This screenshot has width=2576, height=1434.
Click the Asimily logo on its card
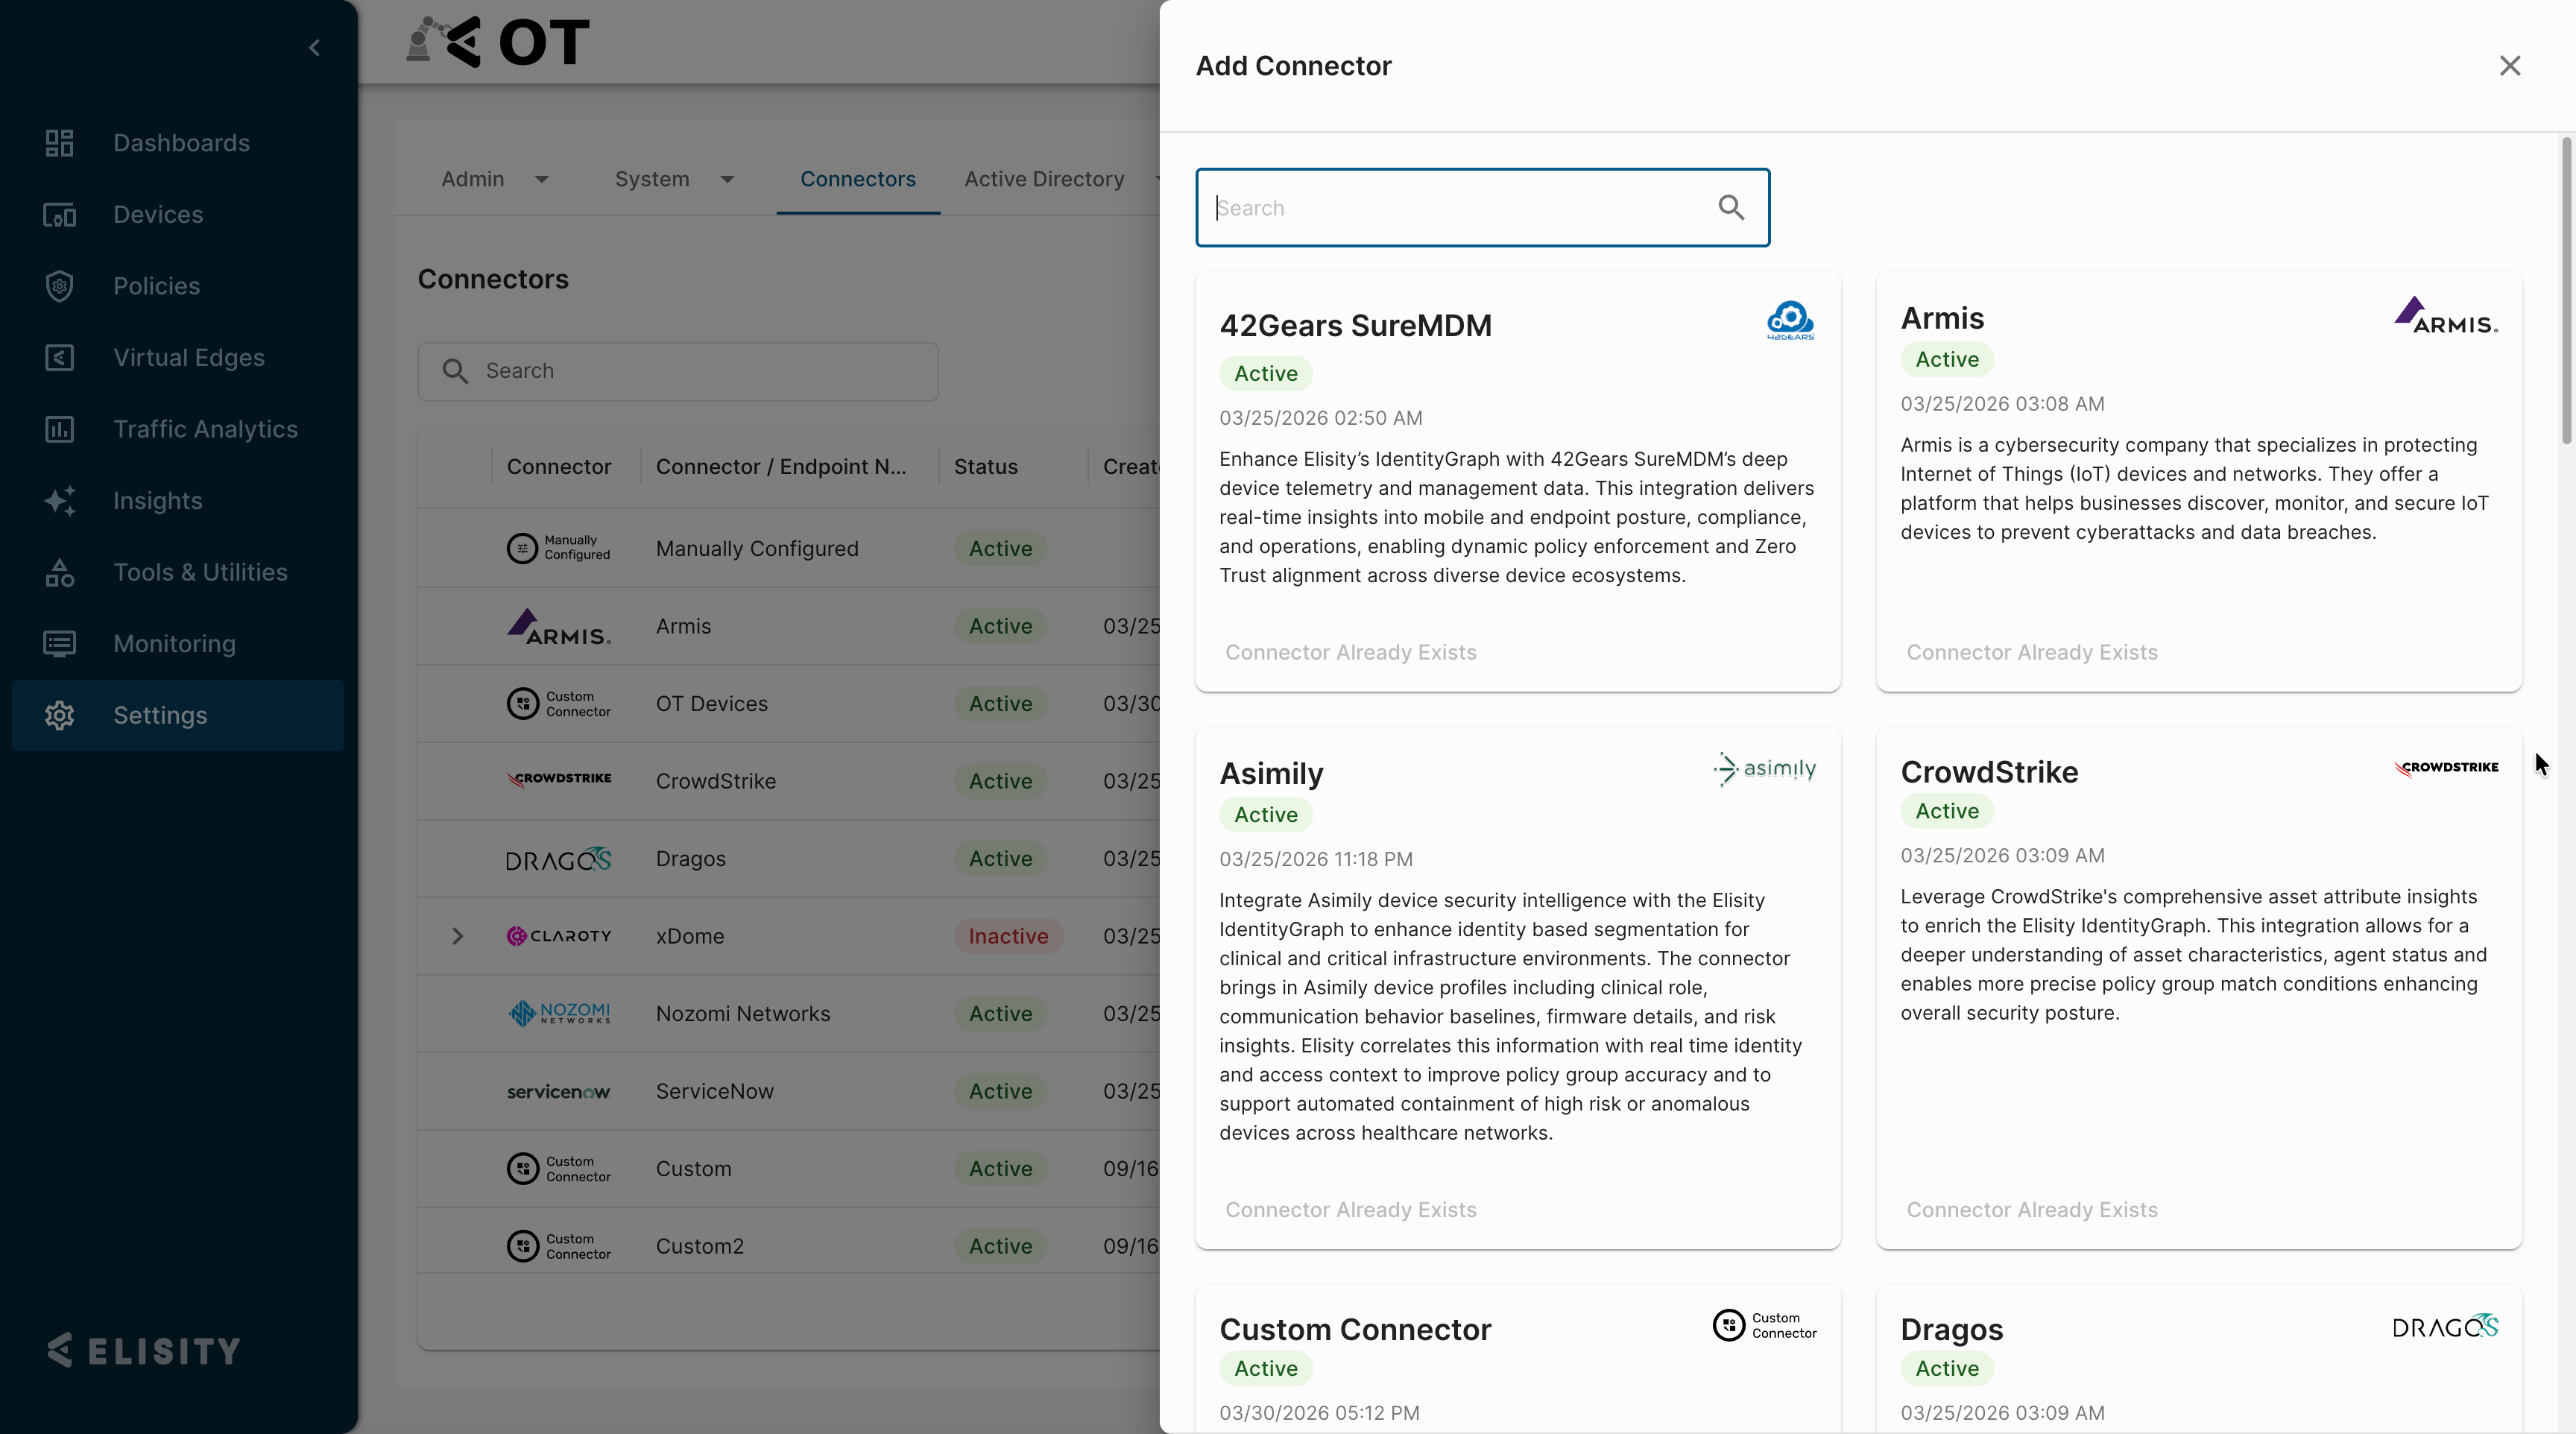click(x=1764, y=769)
